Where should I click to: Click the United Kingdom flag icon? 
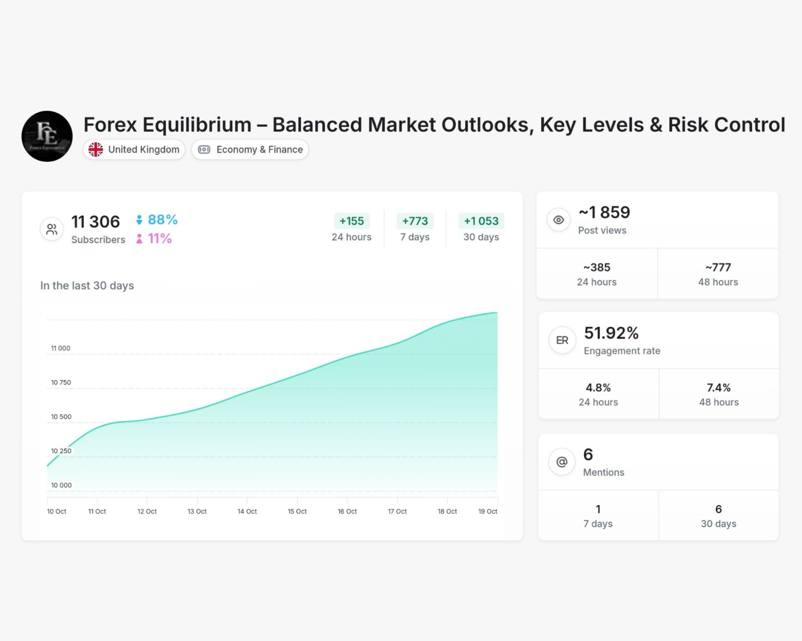[96, 150]
